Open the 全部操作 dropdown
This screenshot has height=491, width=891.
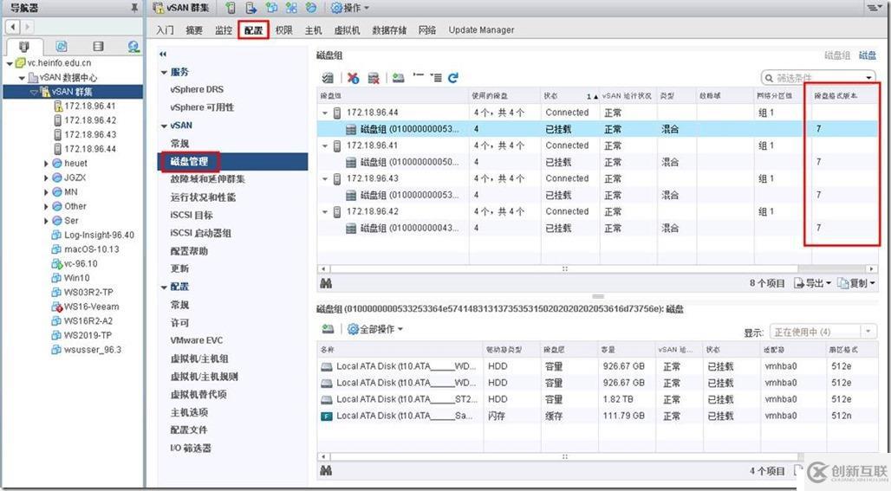coord(375,329)
